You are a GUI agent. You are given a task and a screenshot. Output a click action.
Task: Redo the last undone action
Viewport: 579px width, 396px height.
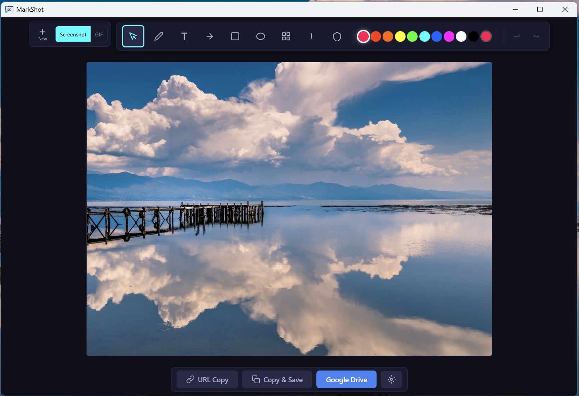click(537, 36)
